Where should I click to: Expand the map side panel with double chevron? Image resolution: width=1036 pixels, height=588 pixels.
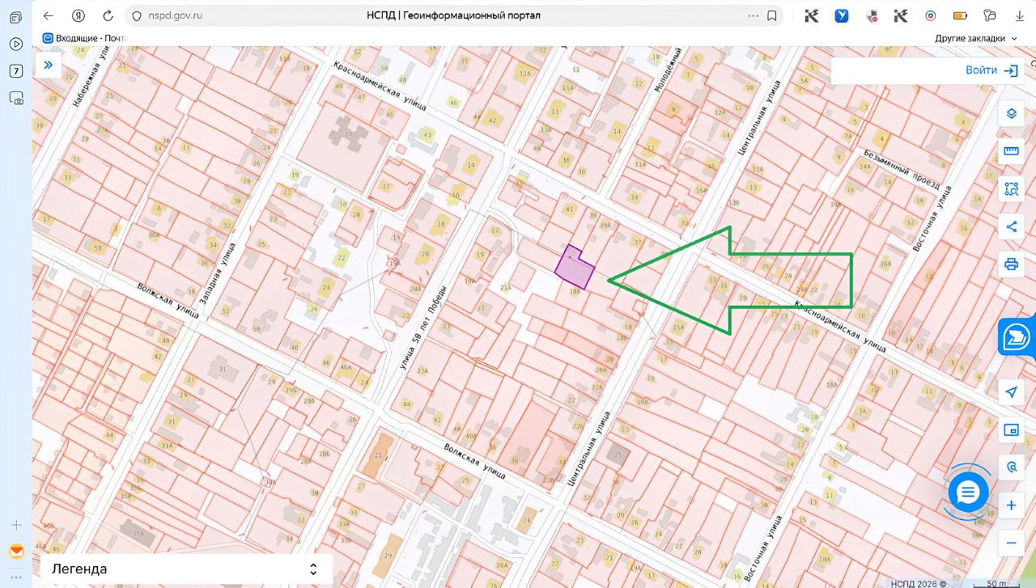pos(49,66)
